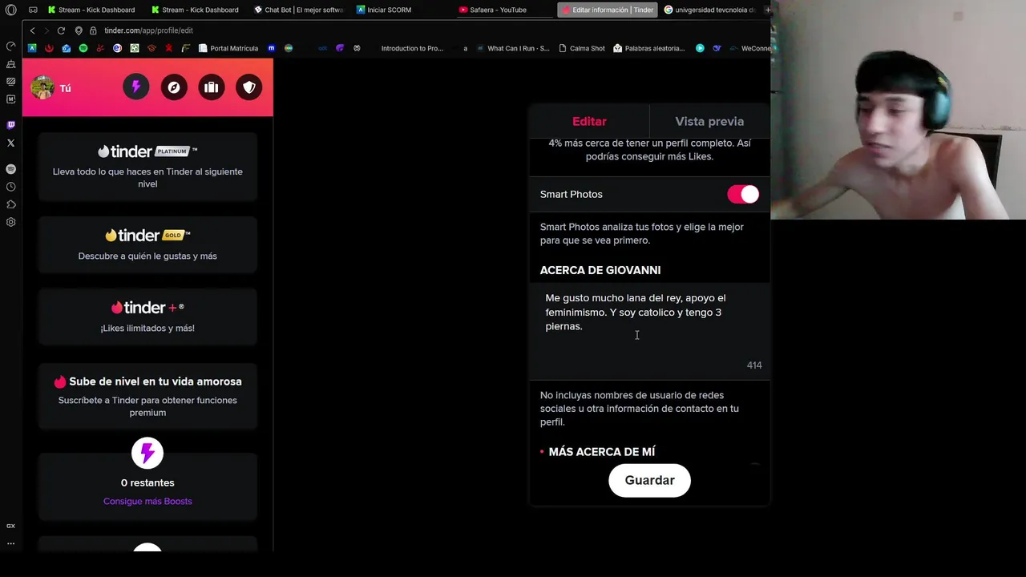Click the tinder.com address bar URL

(x=148, y=30)
